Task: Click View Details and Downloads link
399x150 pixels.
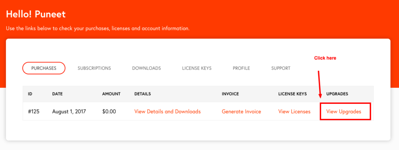Action: tap(168, 112)
